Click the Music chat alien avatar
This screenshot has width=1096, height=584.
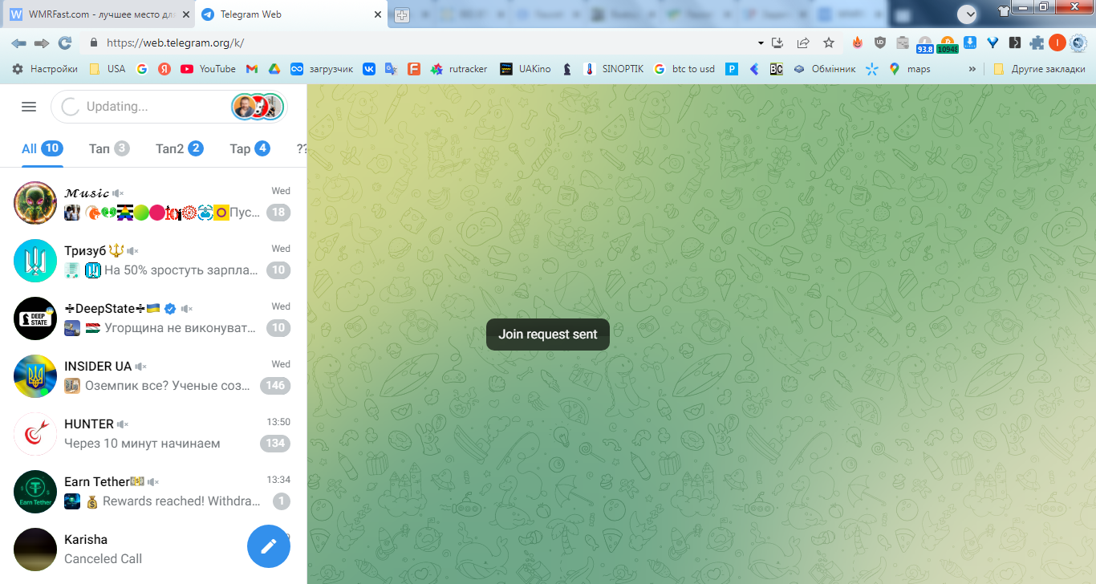[x=35, y=203]
